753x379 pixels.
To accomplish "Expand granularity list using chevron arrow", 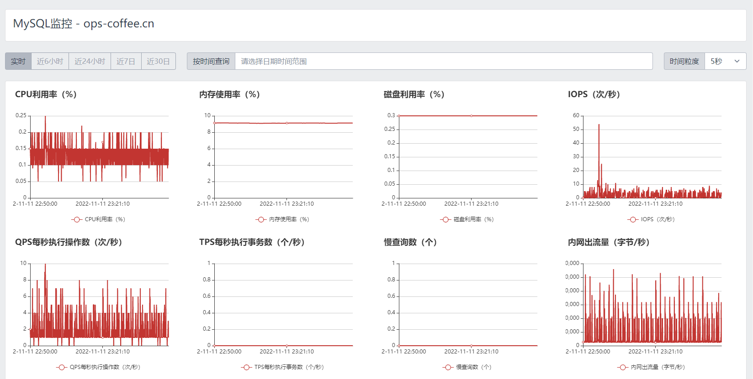I will (737, 61).
